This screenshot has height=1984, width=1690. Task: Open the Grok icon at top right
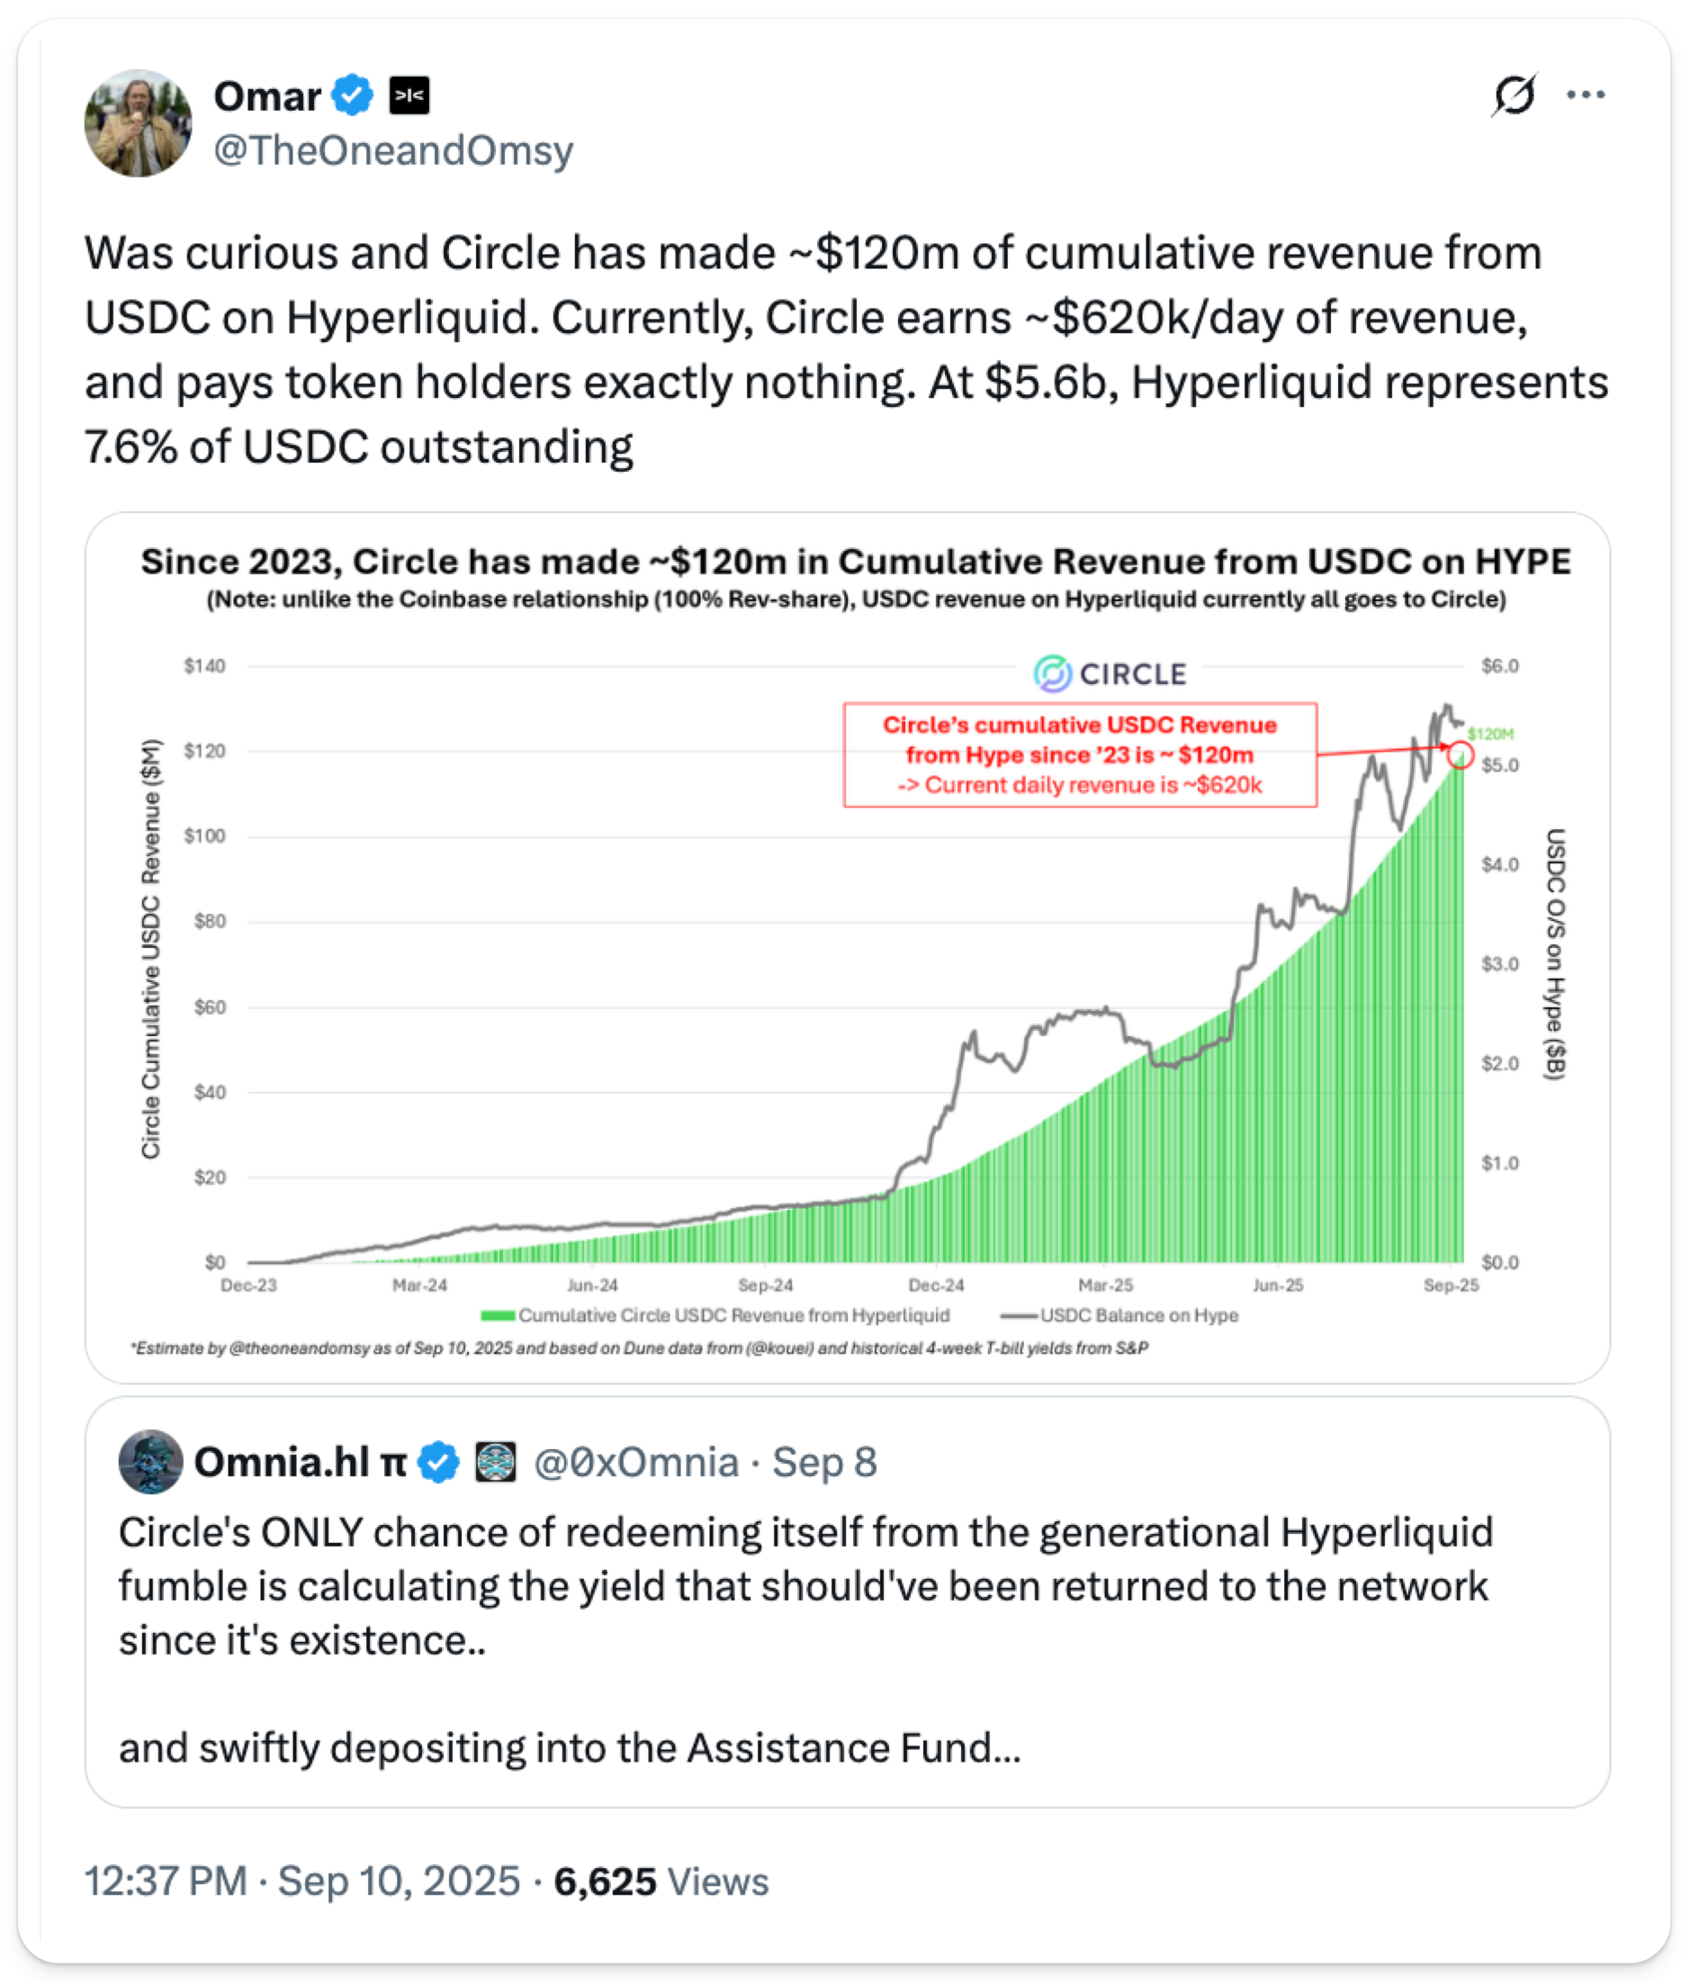1514,95
